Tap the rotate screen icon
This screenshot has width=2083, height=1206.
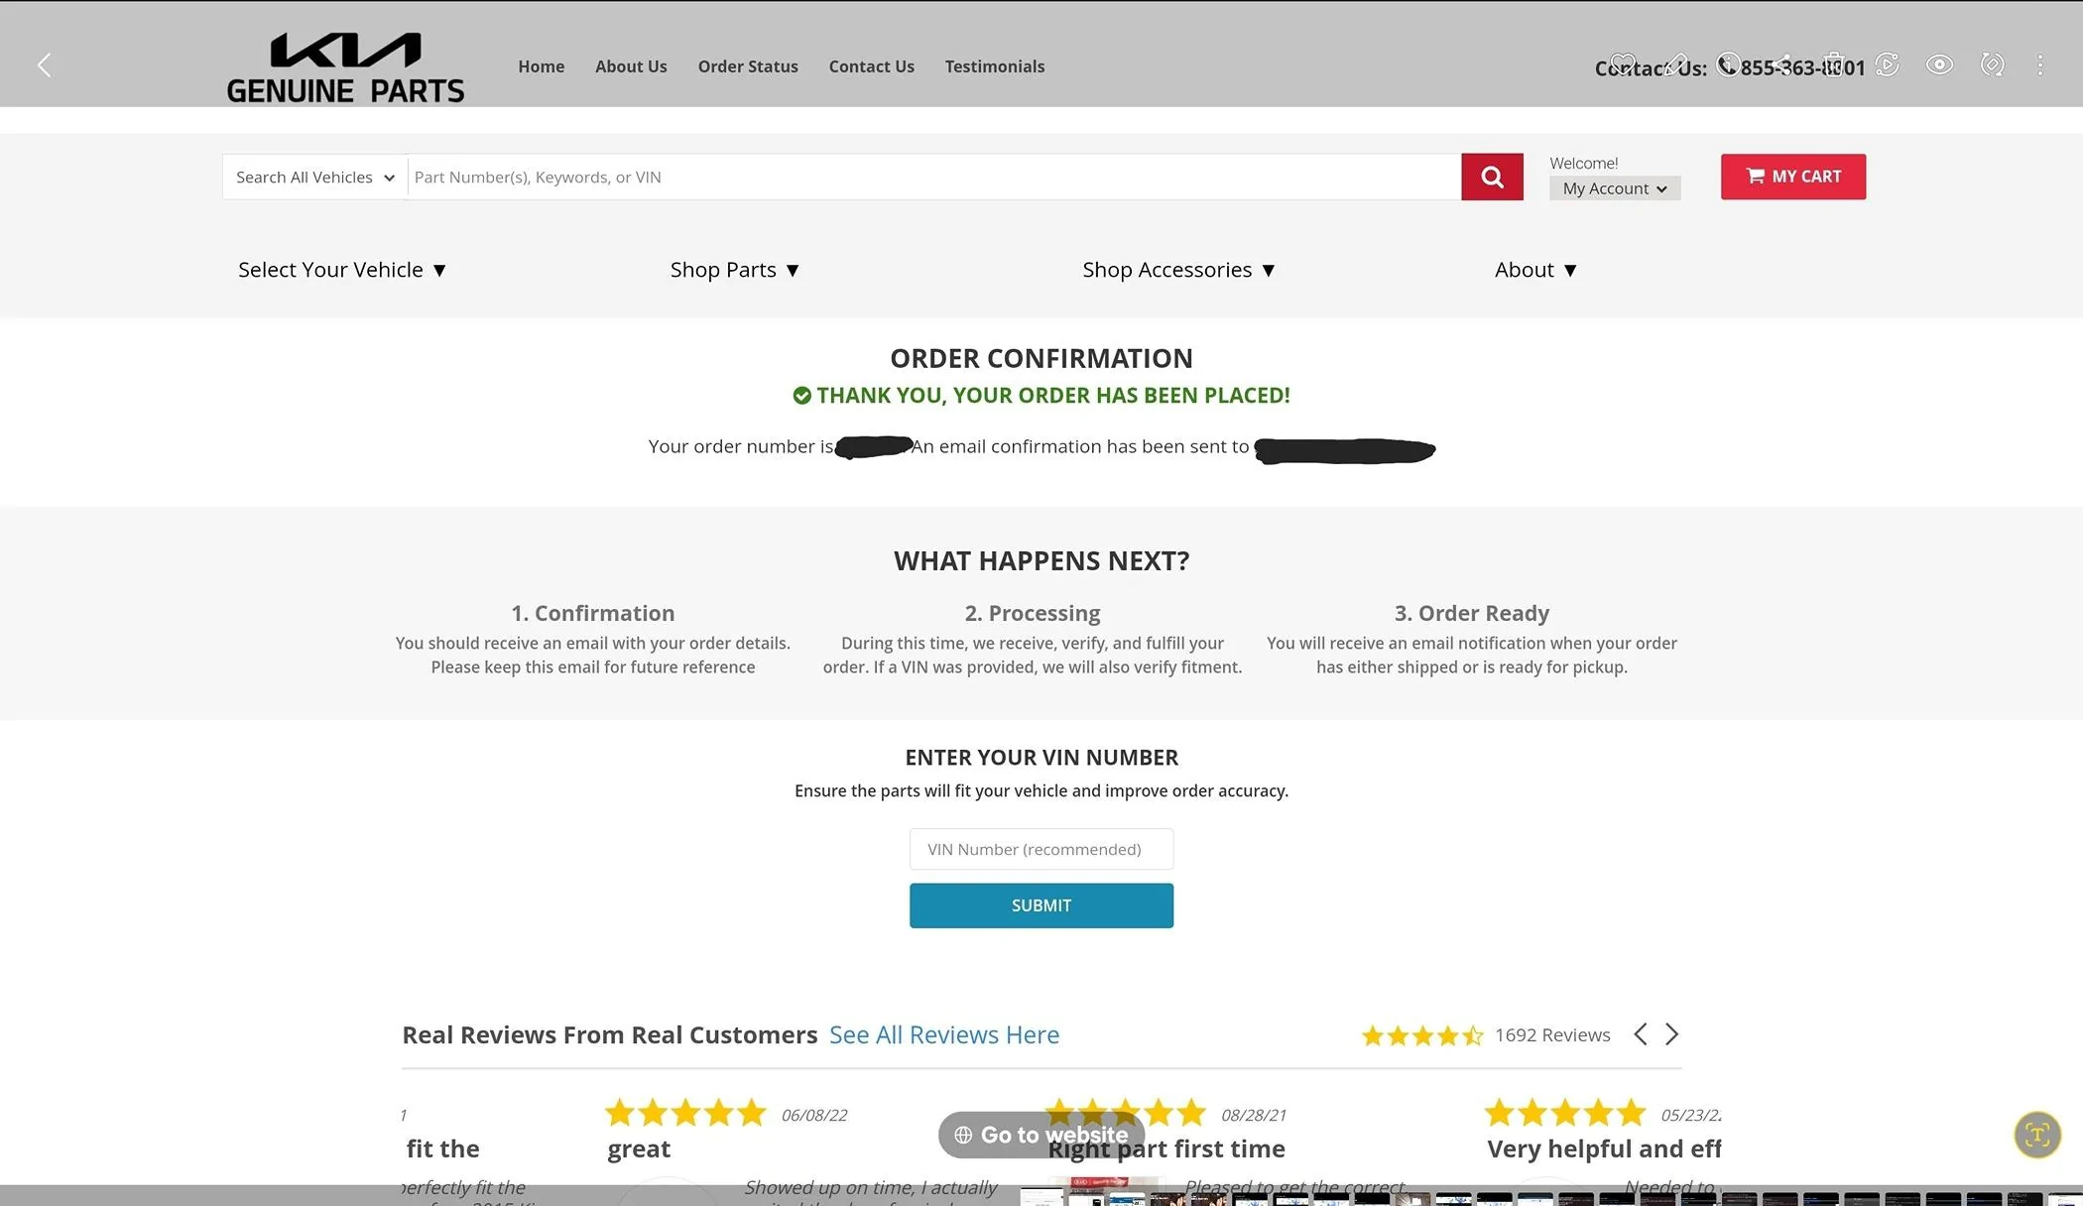coord(1992,64)
